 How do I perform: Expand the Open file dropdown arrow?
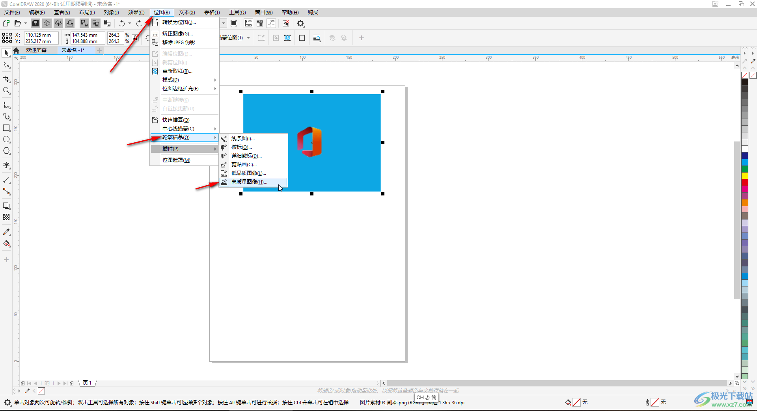[25, 23]
